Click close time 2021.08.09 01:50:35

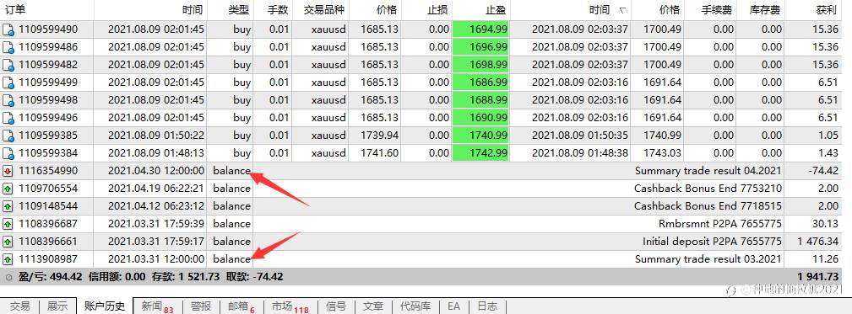[580, 136]
